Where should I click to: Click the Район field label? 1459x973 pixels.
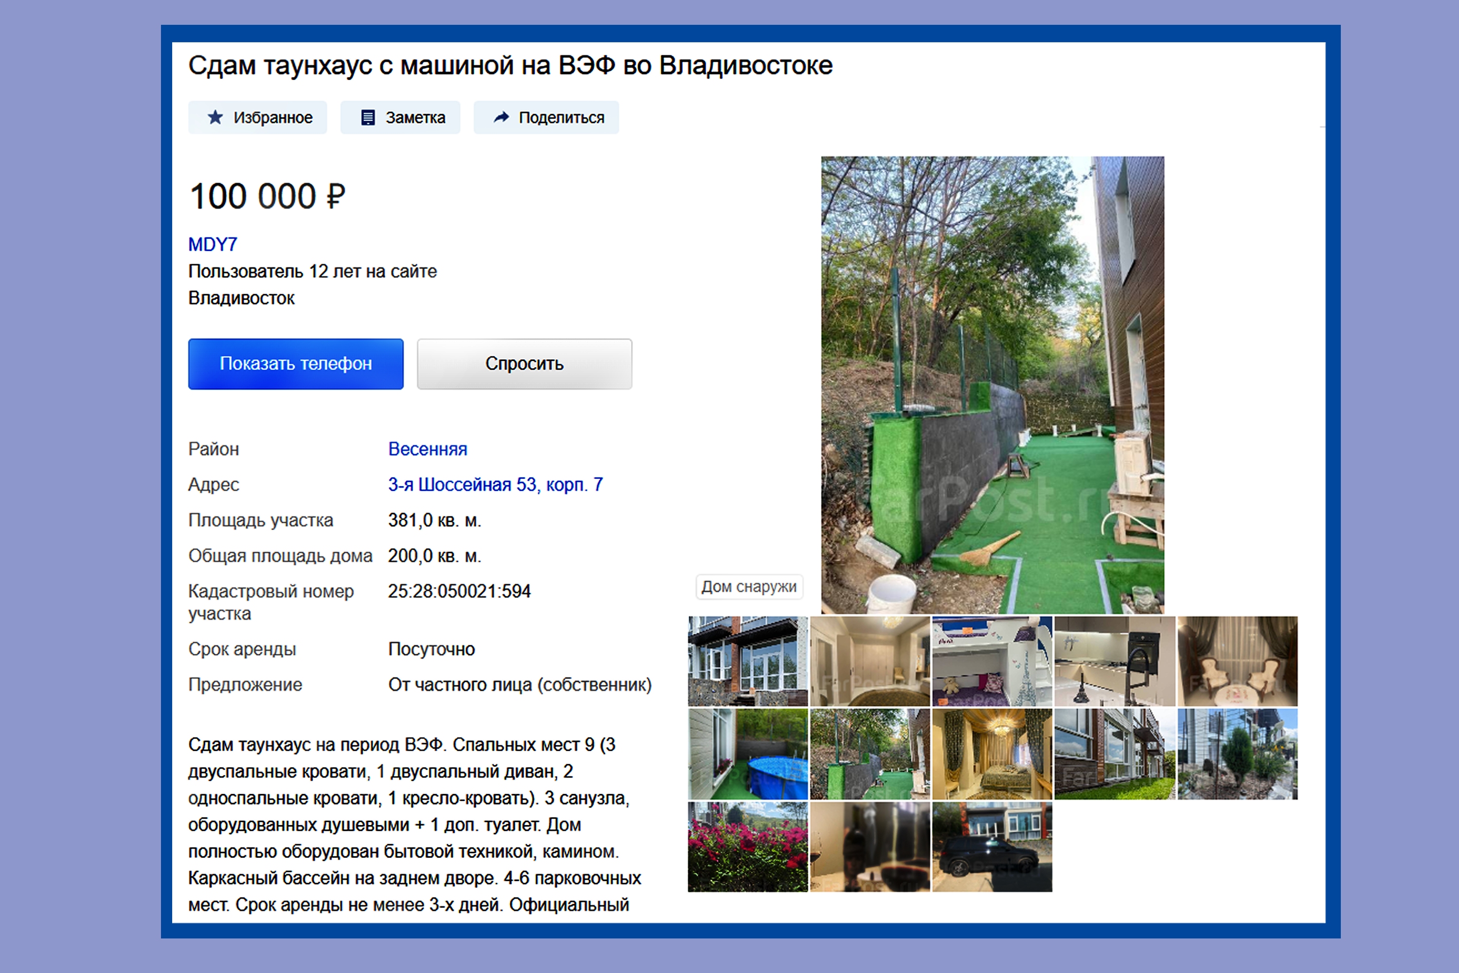pyautogui.click(x=214, y=449)
